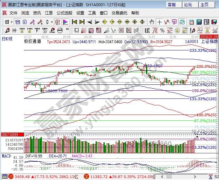Jump to last bar with skip-end arrow

(x=82, y=22)
